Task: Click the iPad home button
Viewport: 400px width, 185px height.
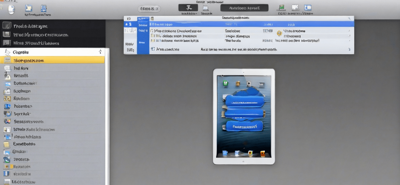Action: [244, 162]
